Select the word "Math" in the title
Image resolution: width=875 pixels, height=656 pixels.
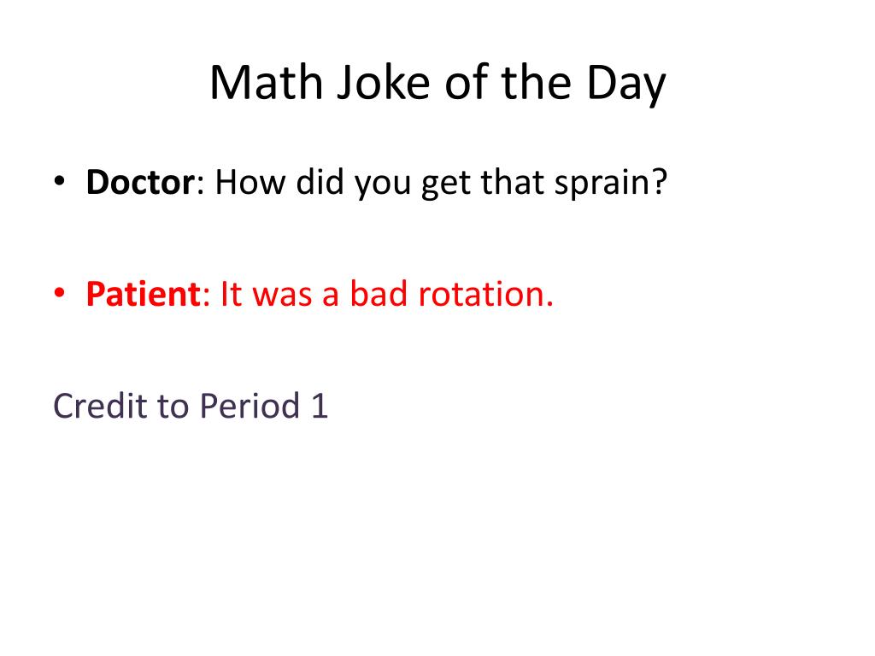[267, 83]
